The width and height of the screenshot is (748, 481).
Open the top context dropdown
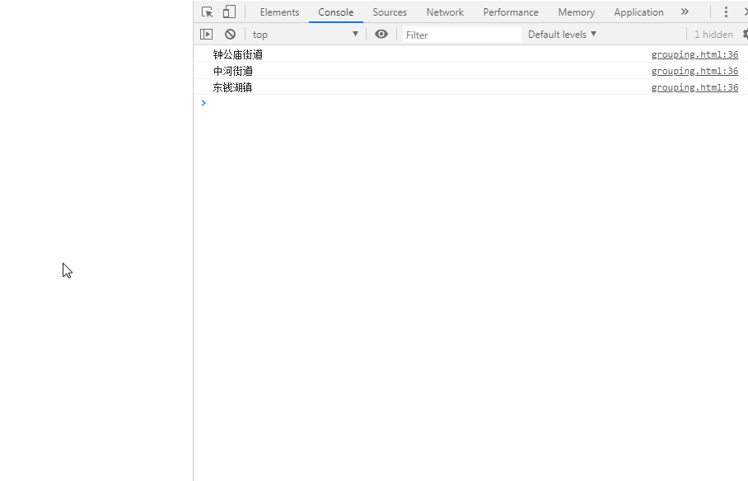306,35
